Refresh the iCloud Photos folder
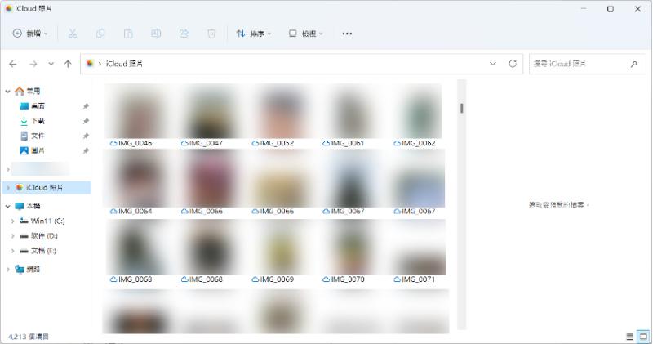 513,64
